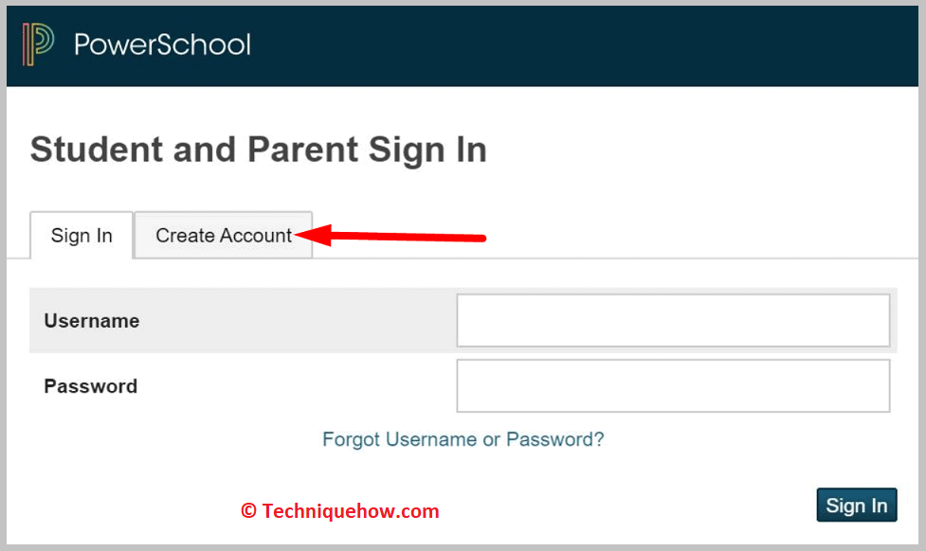Click inside the Password input field
The width and height of the screenshot is (926, 551).
pyautogui.click(x=672, y=385)
